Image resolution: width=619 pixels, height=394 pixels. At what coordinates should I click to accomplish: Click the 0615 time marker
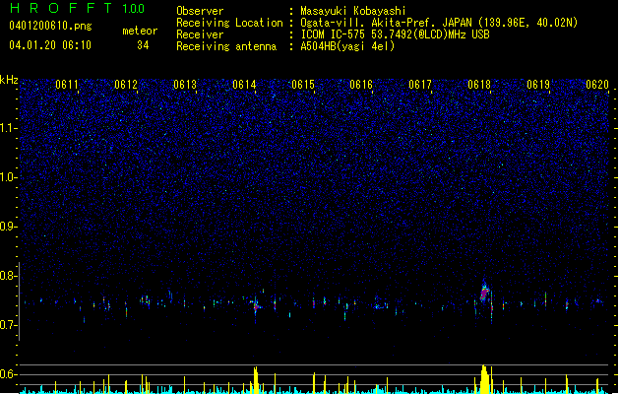(303, 85)
